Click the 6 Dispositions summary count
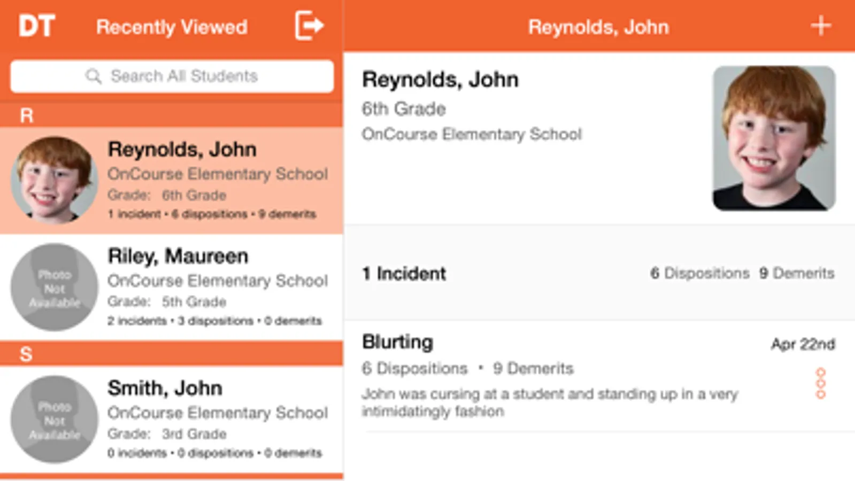Screen dimensions: 855x481 tap(699, 273)
